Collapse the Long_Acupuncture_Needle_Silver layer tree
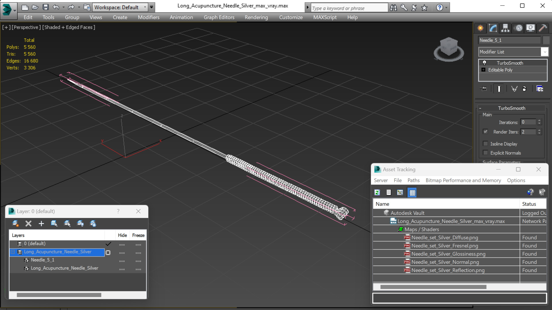552x310 pixels. coord(13,252)
